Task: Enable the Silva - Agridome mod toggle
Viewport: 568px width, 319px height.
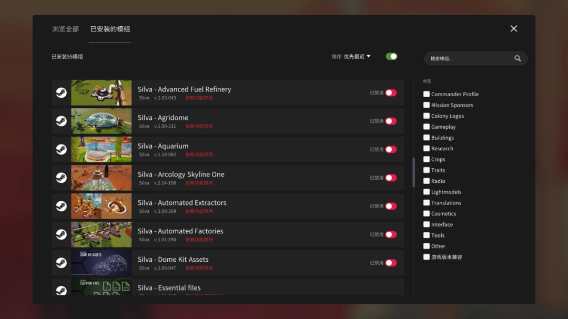Action: pyautogui.click(x=391, y=121)
